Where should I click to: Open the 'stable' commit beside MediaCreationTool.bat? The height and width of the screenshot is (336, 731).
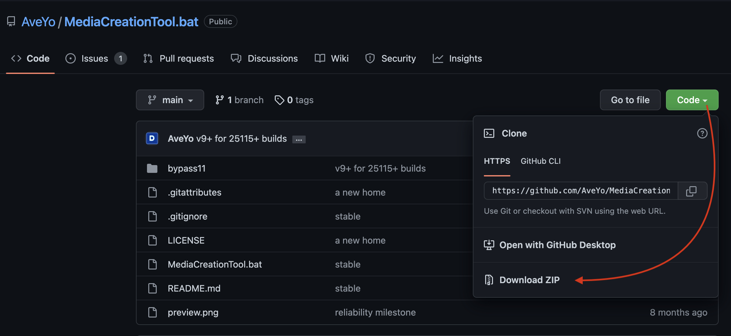[x=348, y=264]
